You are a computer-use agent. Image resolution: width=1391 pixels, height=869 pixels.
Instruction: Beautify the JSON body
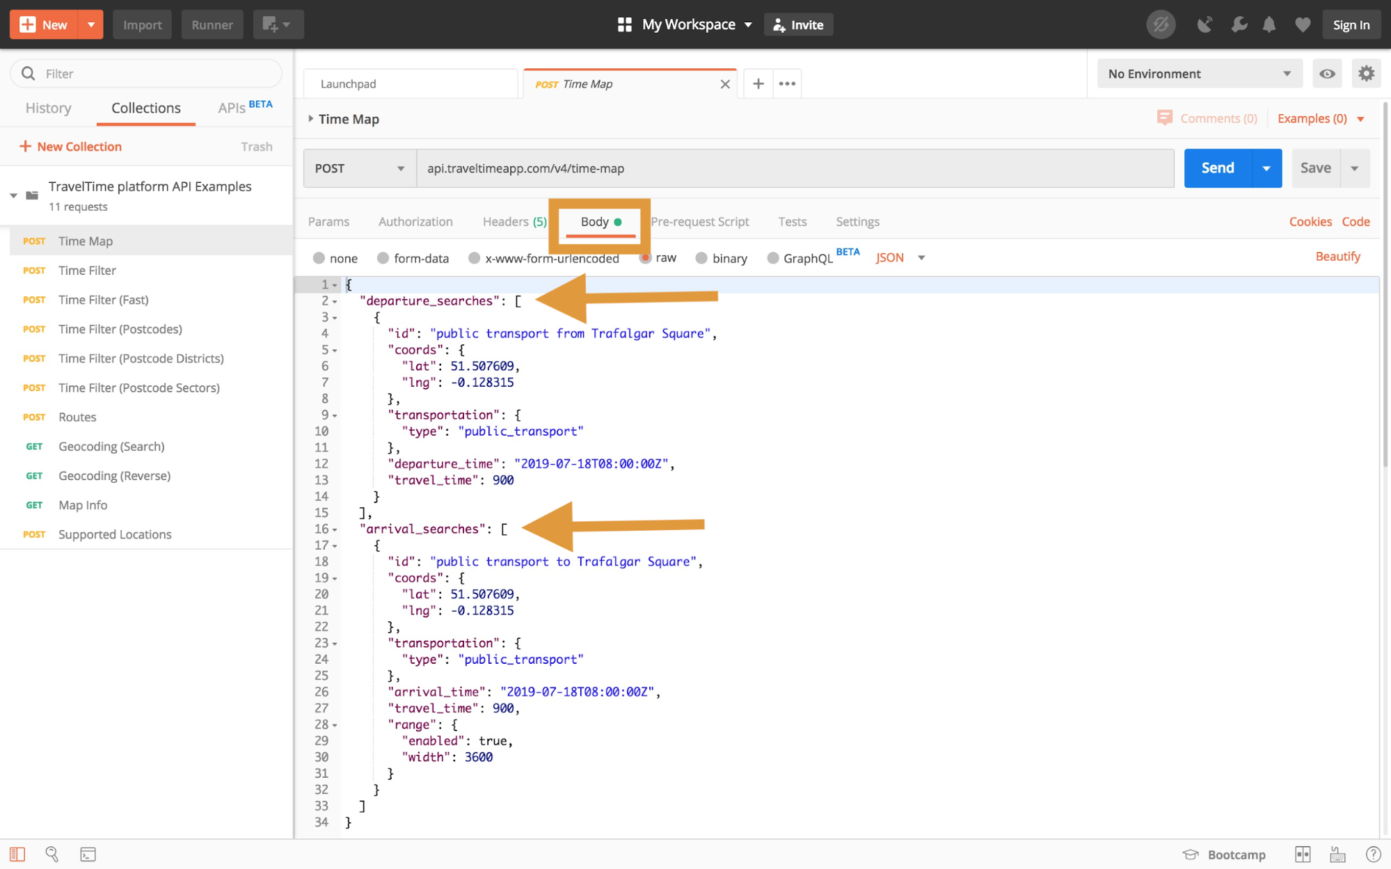click(1337, 256)
